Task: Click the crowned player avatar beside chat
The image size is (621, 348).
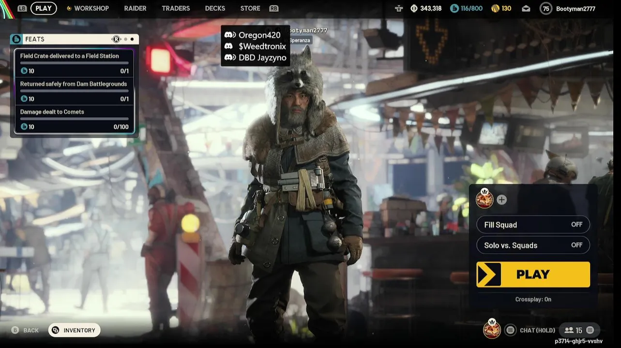Action: tap(492, 329)
